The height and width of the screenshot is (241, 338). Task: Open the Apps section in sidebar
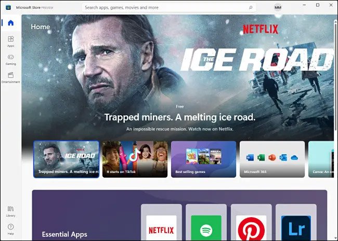tap(10, 41)
